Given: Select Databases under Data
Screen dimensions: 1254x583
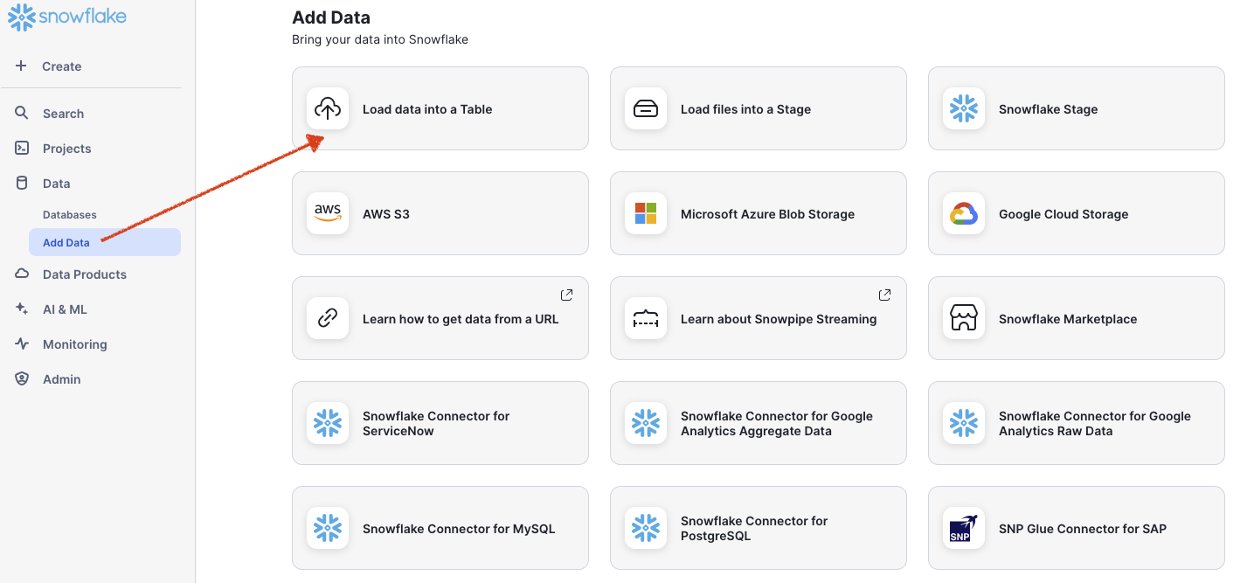Looking at the screenshot, I should (x=70, y=215).
